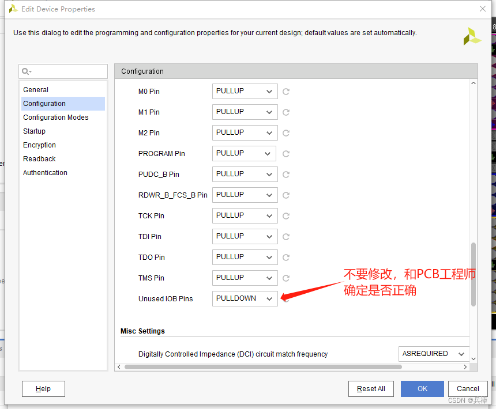Open the TDI Pin dropdown

click(245, 237)
